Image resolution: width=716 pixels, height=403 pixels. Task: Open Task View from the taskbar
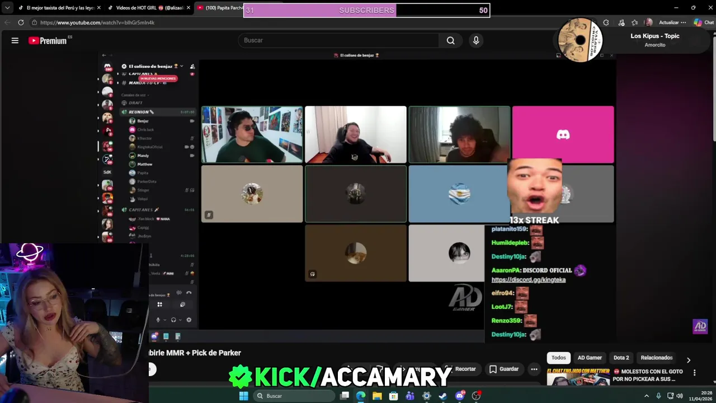pyautogui.click(x=345, y=396)
